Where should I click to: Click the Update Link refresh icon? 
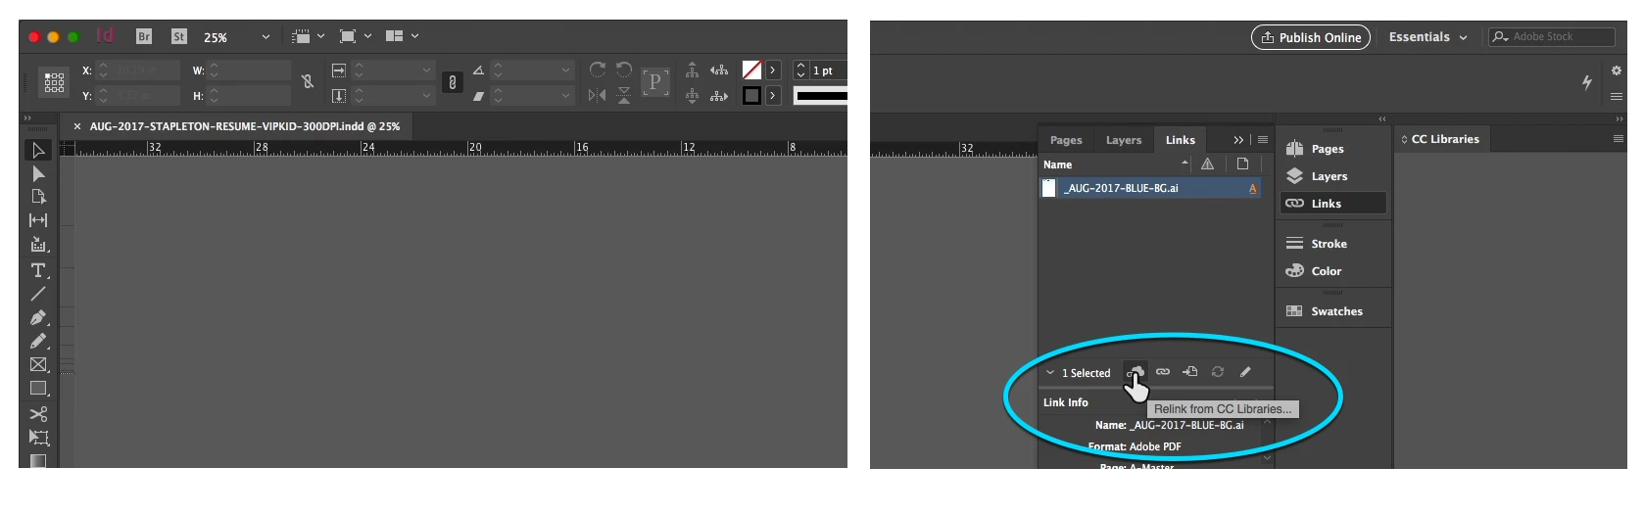pos(1218,372)
